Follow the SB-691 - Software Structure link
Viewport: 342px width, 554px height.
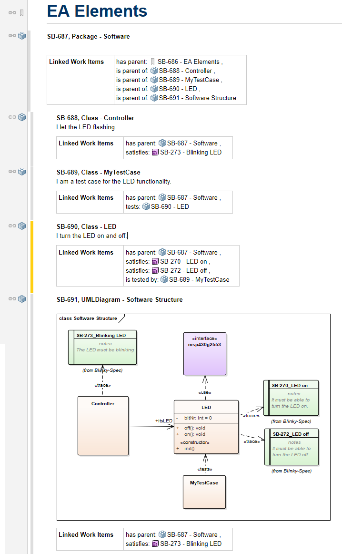197,98
